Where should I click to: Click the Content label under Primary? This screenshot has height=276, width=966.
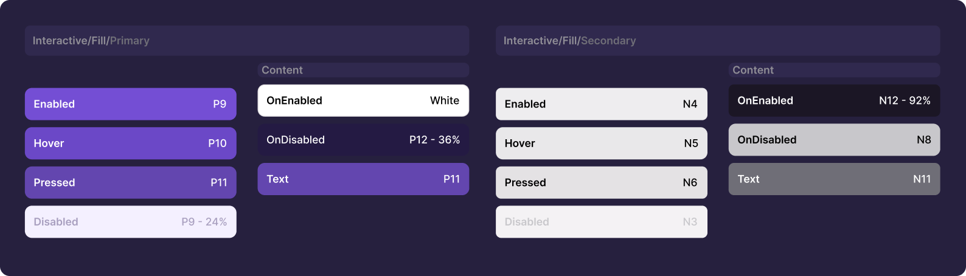click(x=282, y=70)
